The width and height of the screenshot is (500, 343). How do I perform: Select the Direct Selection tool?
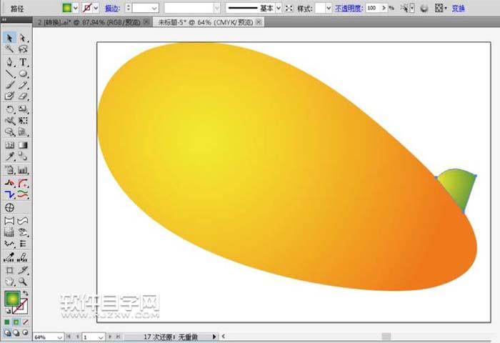point(23,37)
